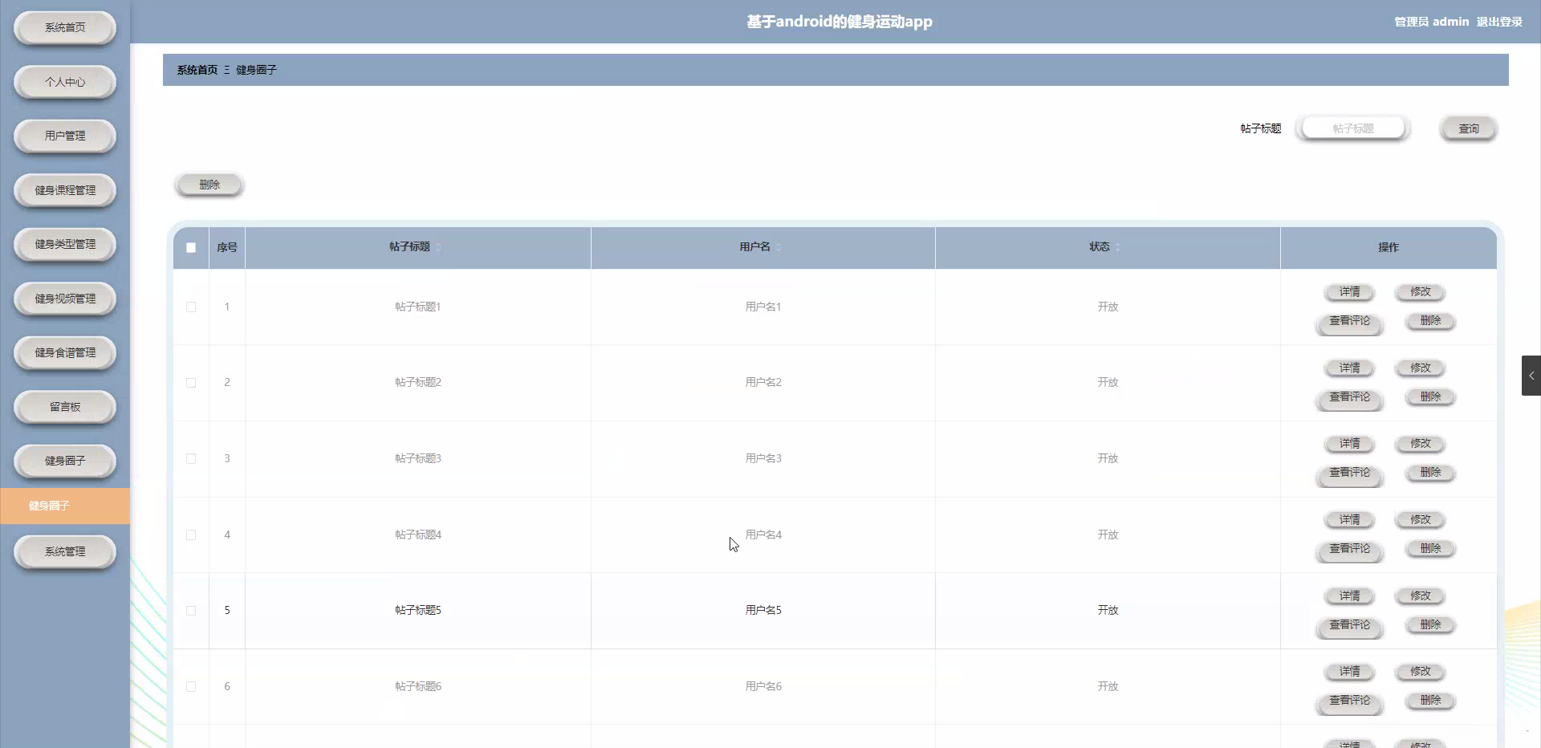This screenshot has width=1541, height=748.
Task: Click the 用户名4 cell
Action: 763,535
